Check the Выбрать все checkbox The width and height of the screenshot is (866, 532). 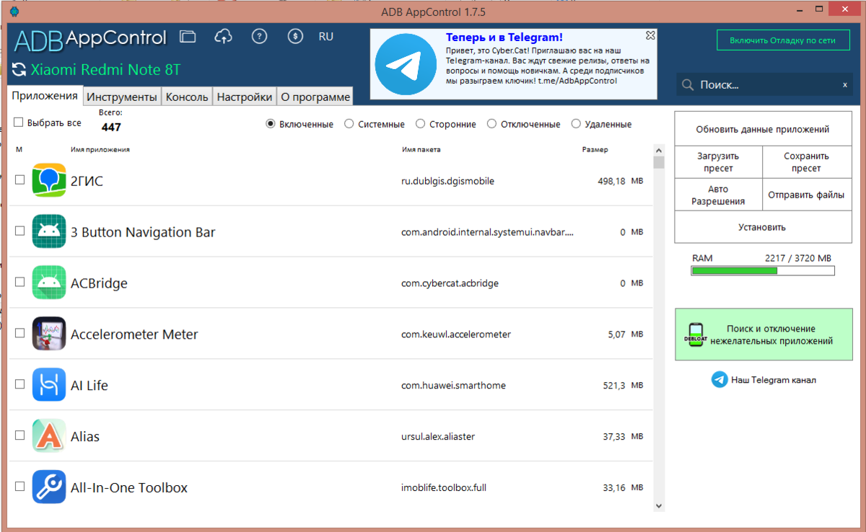click(x=19, y=123)
